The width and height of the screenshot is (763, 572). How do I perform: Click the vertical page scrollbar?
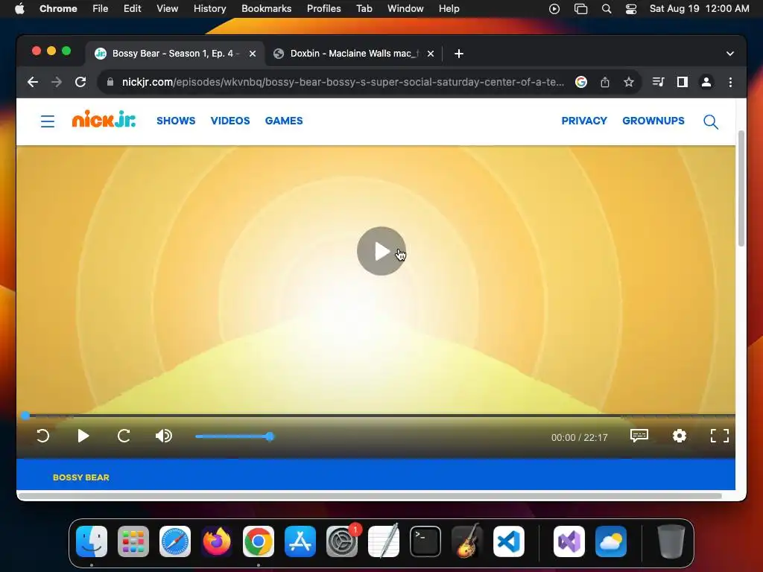coord(741,188)
